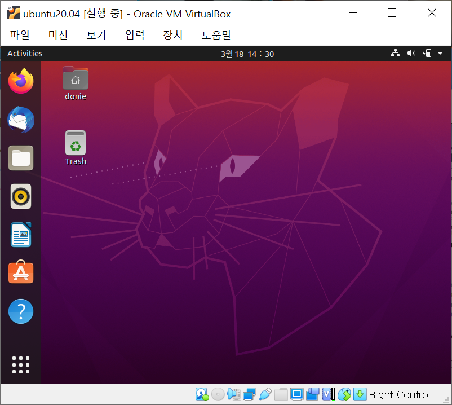The width and height of the screenshot is (452, 405).
Task: Click the volume icon in Ubuntu top bar
Action: (411, 54)
